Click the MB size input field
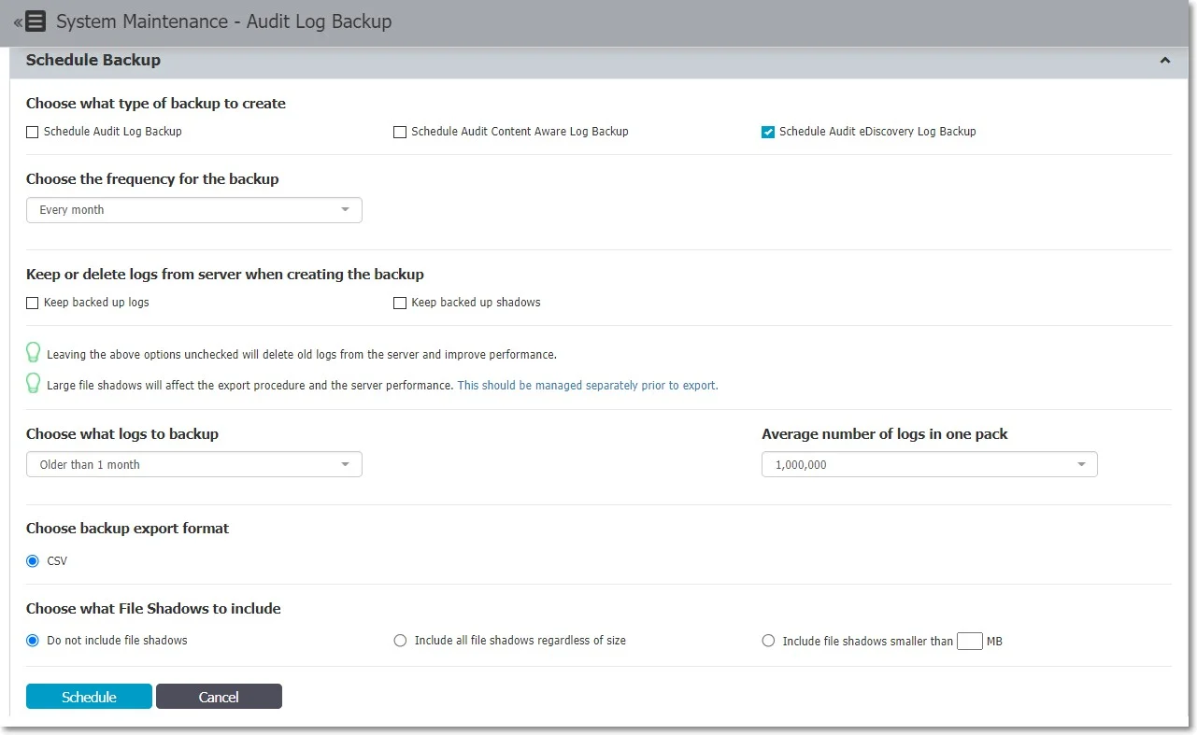Screen dimensions: 1197x735 pyautogui.click(x=970, y=641)
